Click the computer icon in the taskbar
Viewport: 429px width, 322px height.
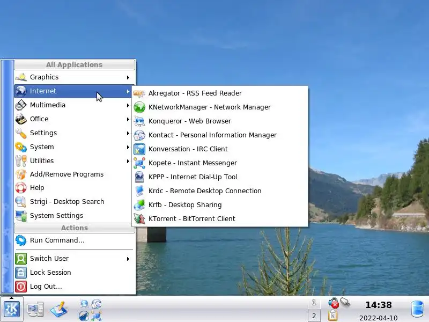point(35,310)
